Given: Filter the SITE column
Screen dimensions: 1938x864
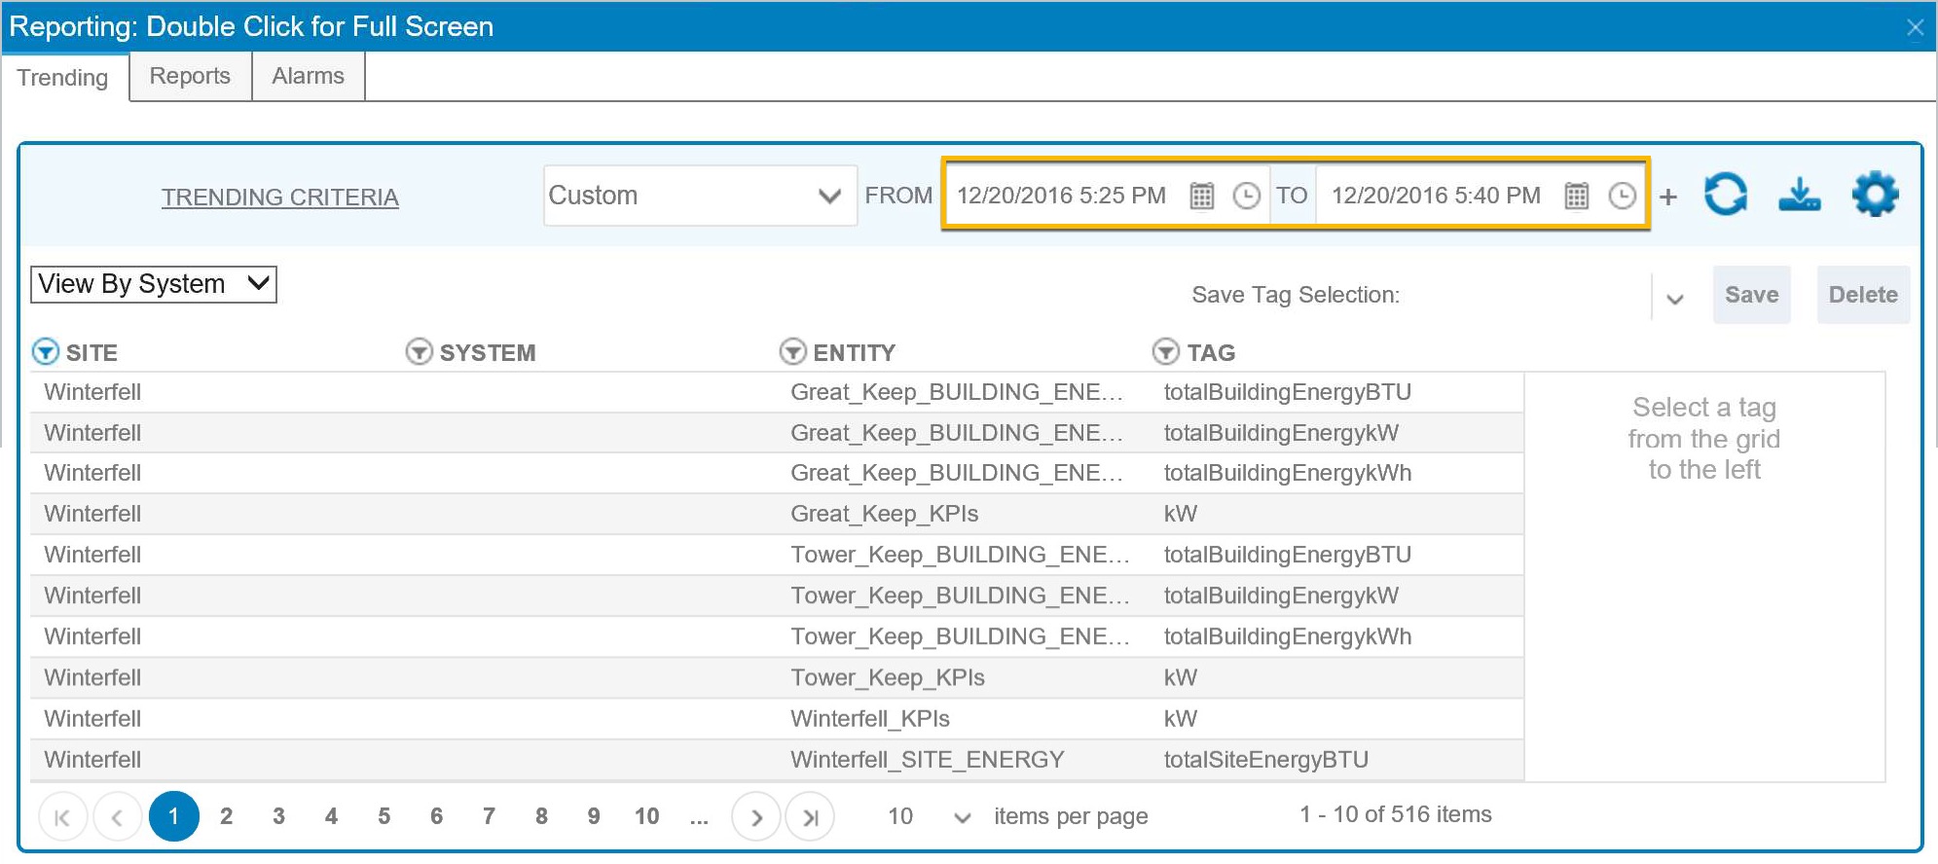Looking at the screenshot, I should coord(45,351).
